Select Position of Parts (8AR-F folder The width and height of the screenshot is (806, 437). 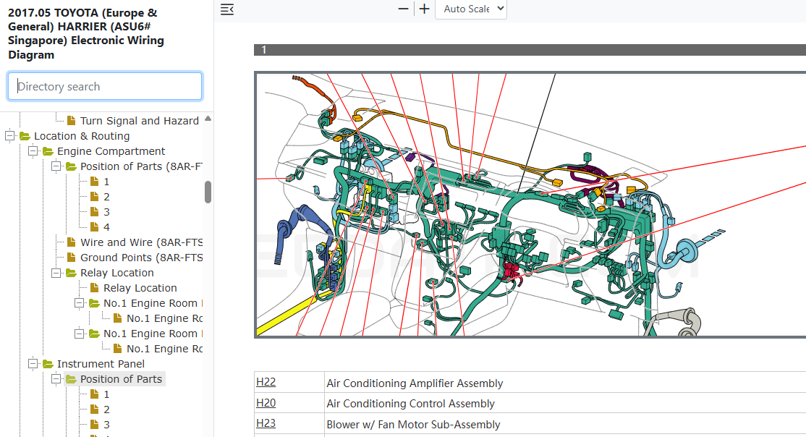tap(141, 166)
